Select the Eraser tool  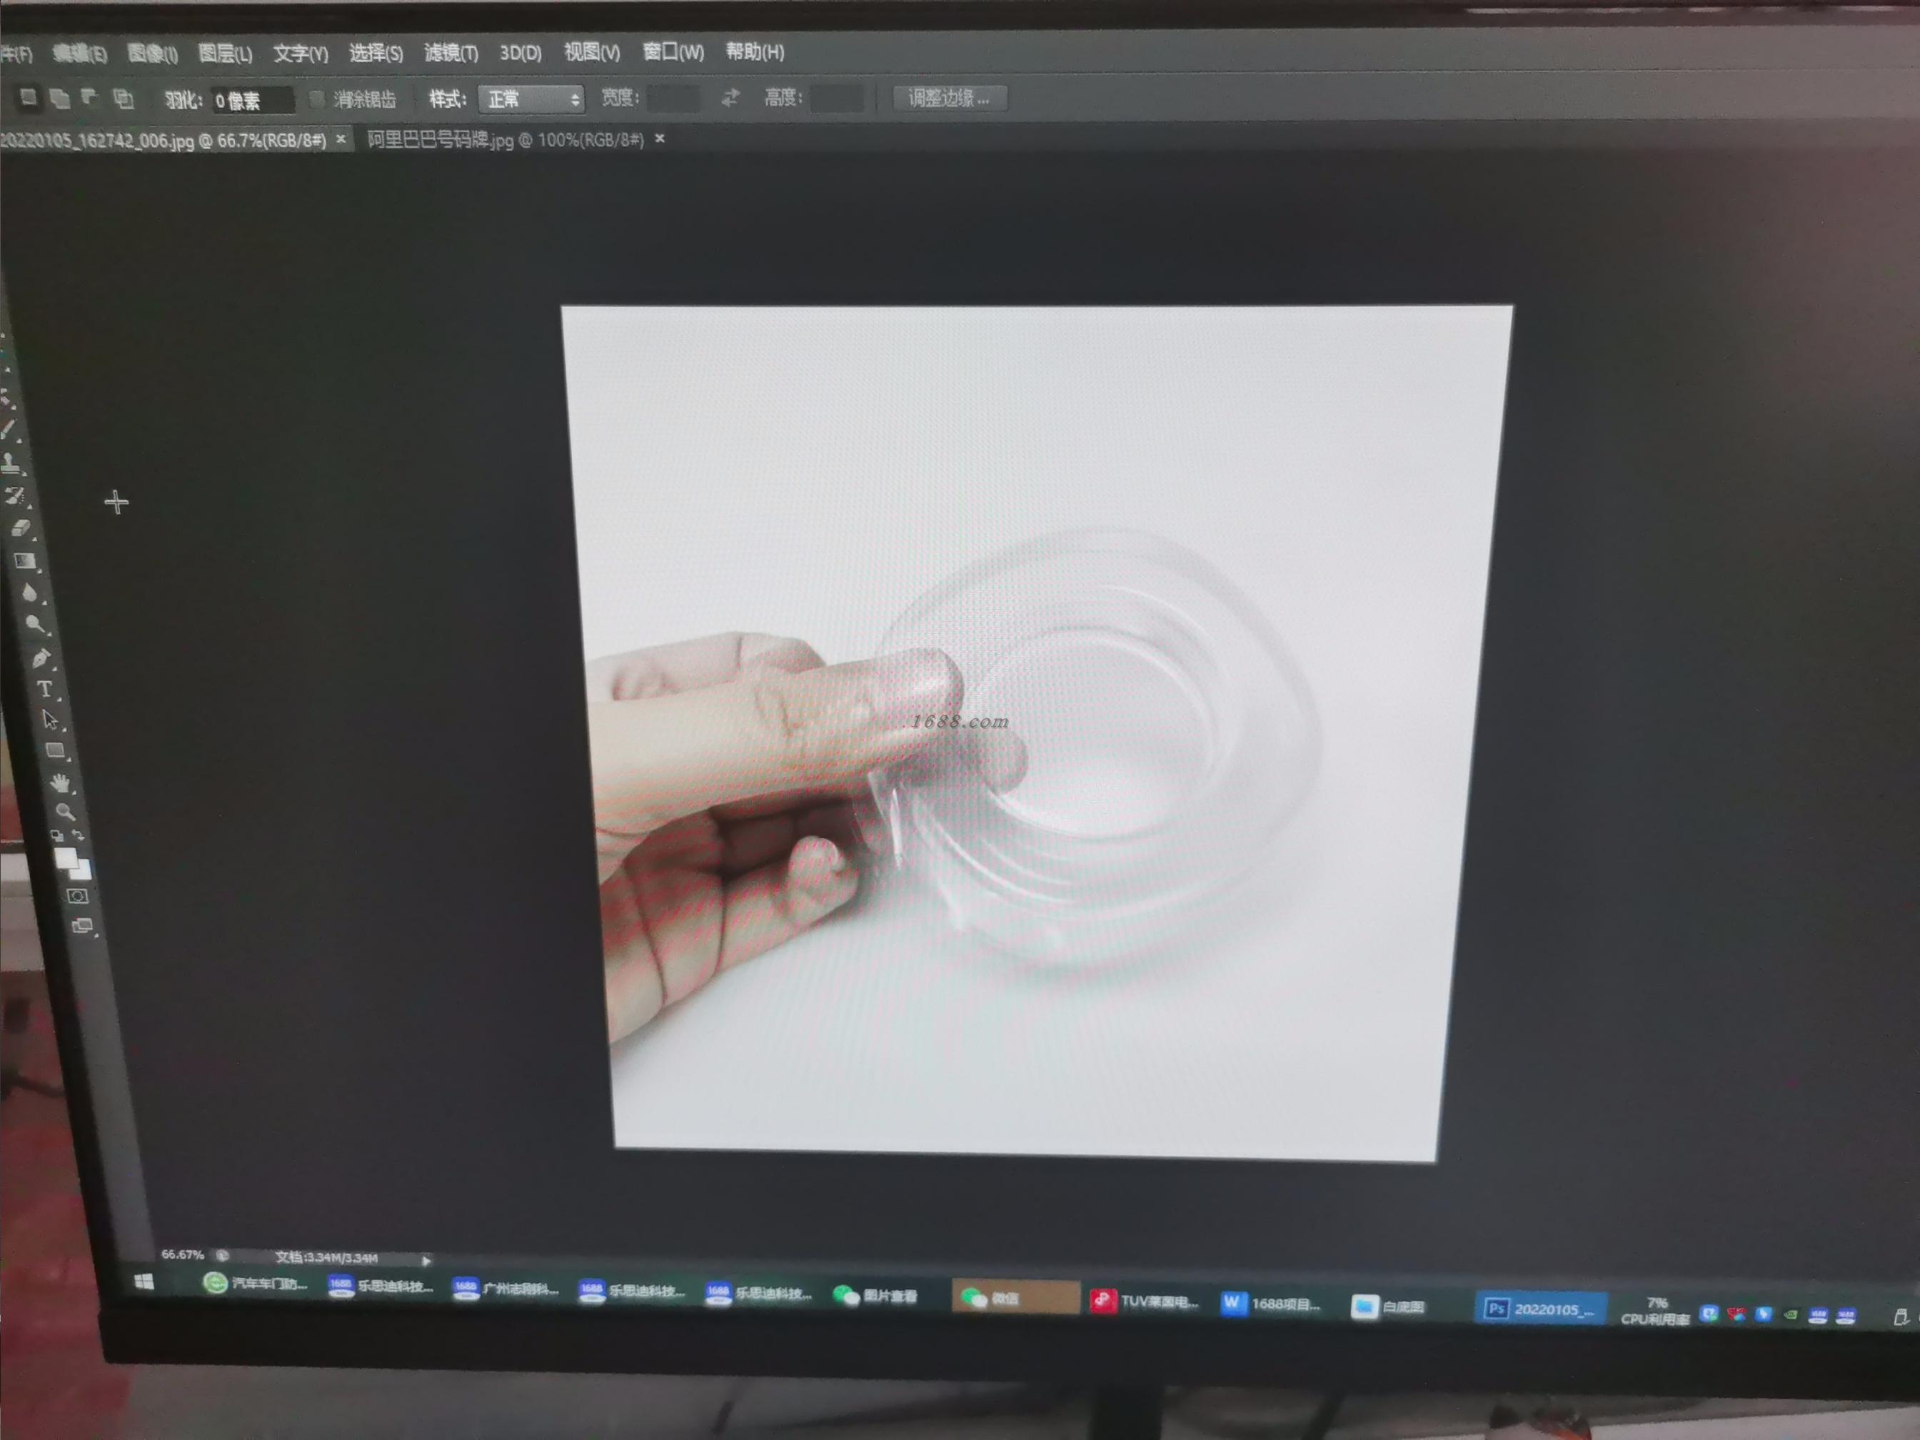point(21,528)
